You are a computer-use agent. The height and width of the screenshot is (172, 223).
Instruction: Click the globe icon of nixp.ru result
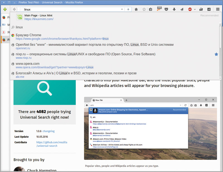coord(13,54)
